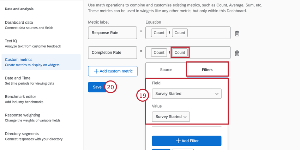Click the Response Rate metric label field

coord(112,33)
